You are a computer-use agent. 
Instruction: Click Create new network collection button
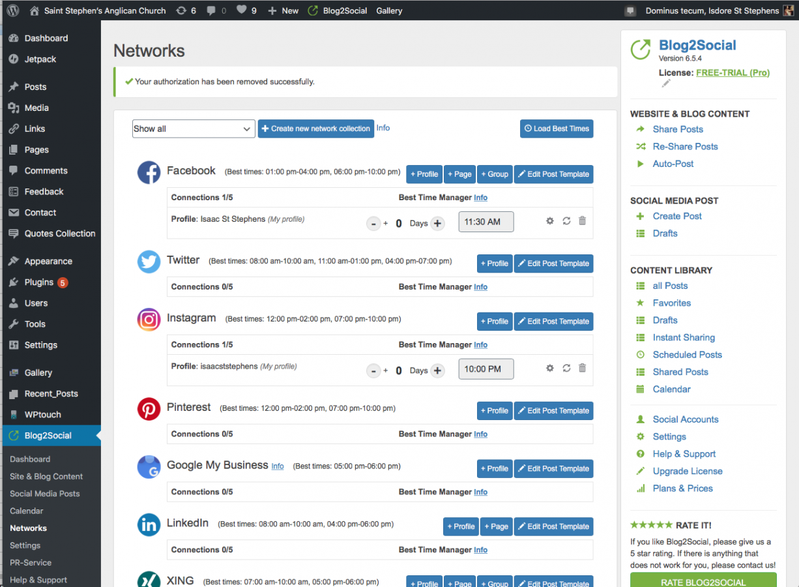coord(316,128)
